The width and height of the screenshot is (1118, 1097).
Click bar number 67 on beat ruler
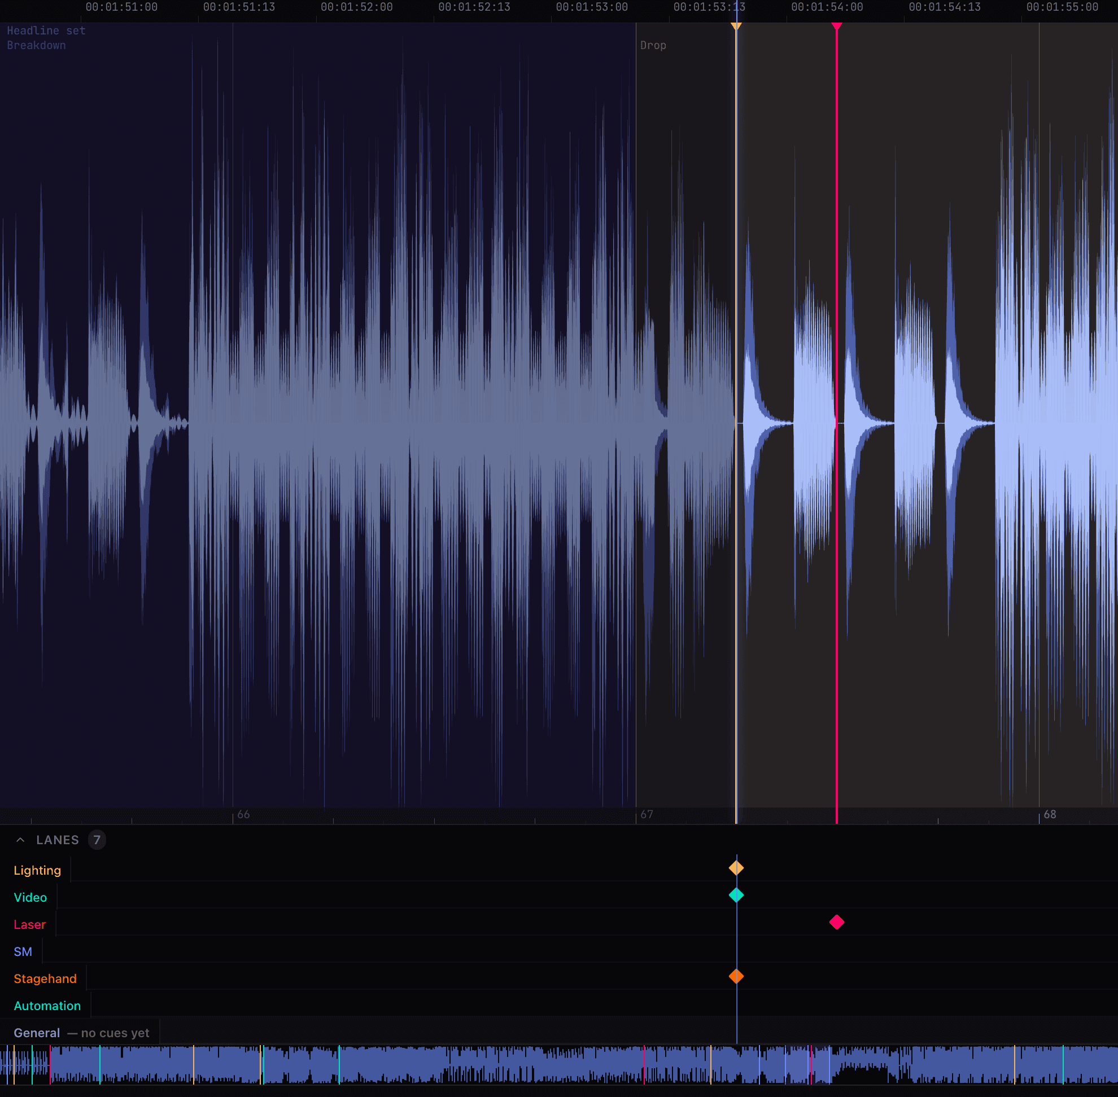pos(647,814)
